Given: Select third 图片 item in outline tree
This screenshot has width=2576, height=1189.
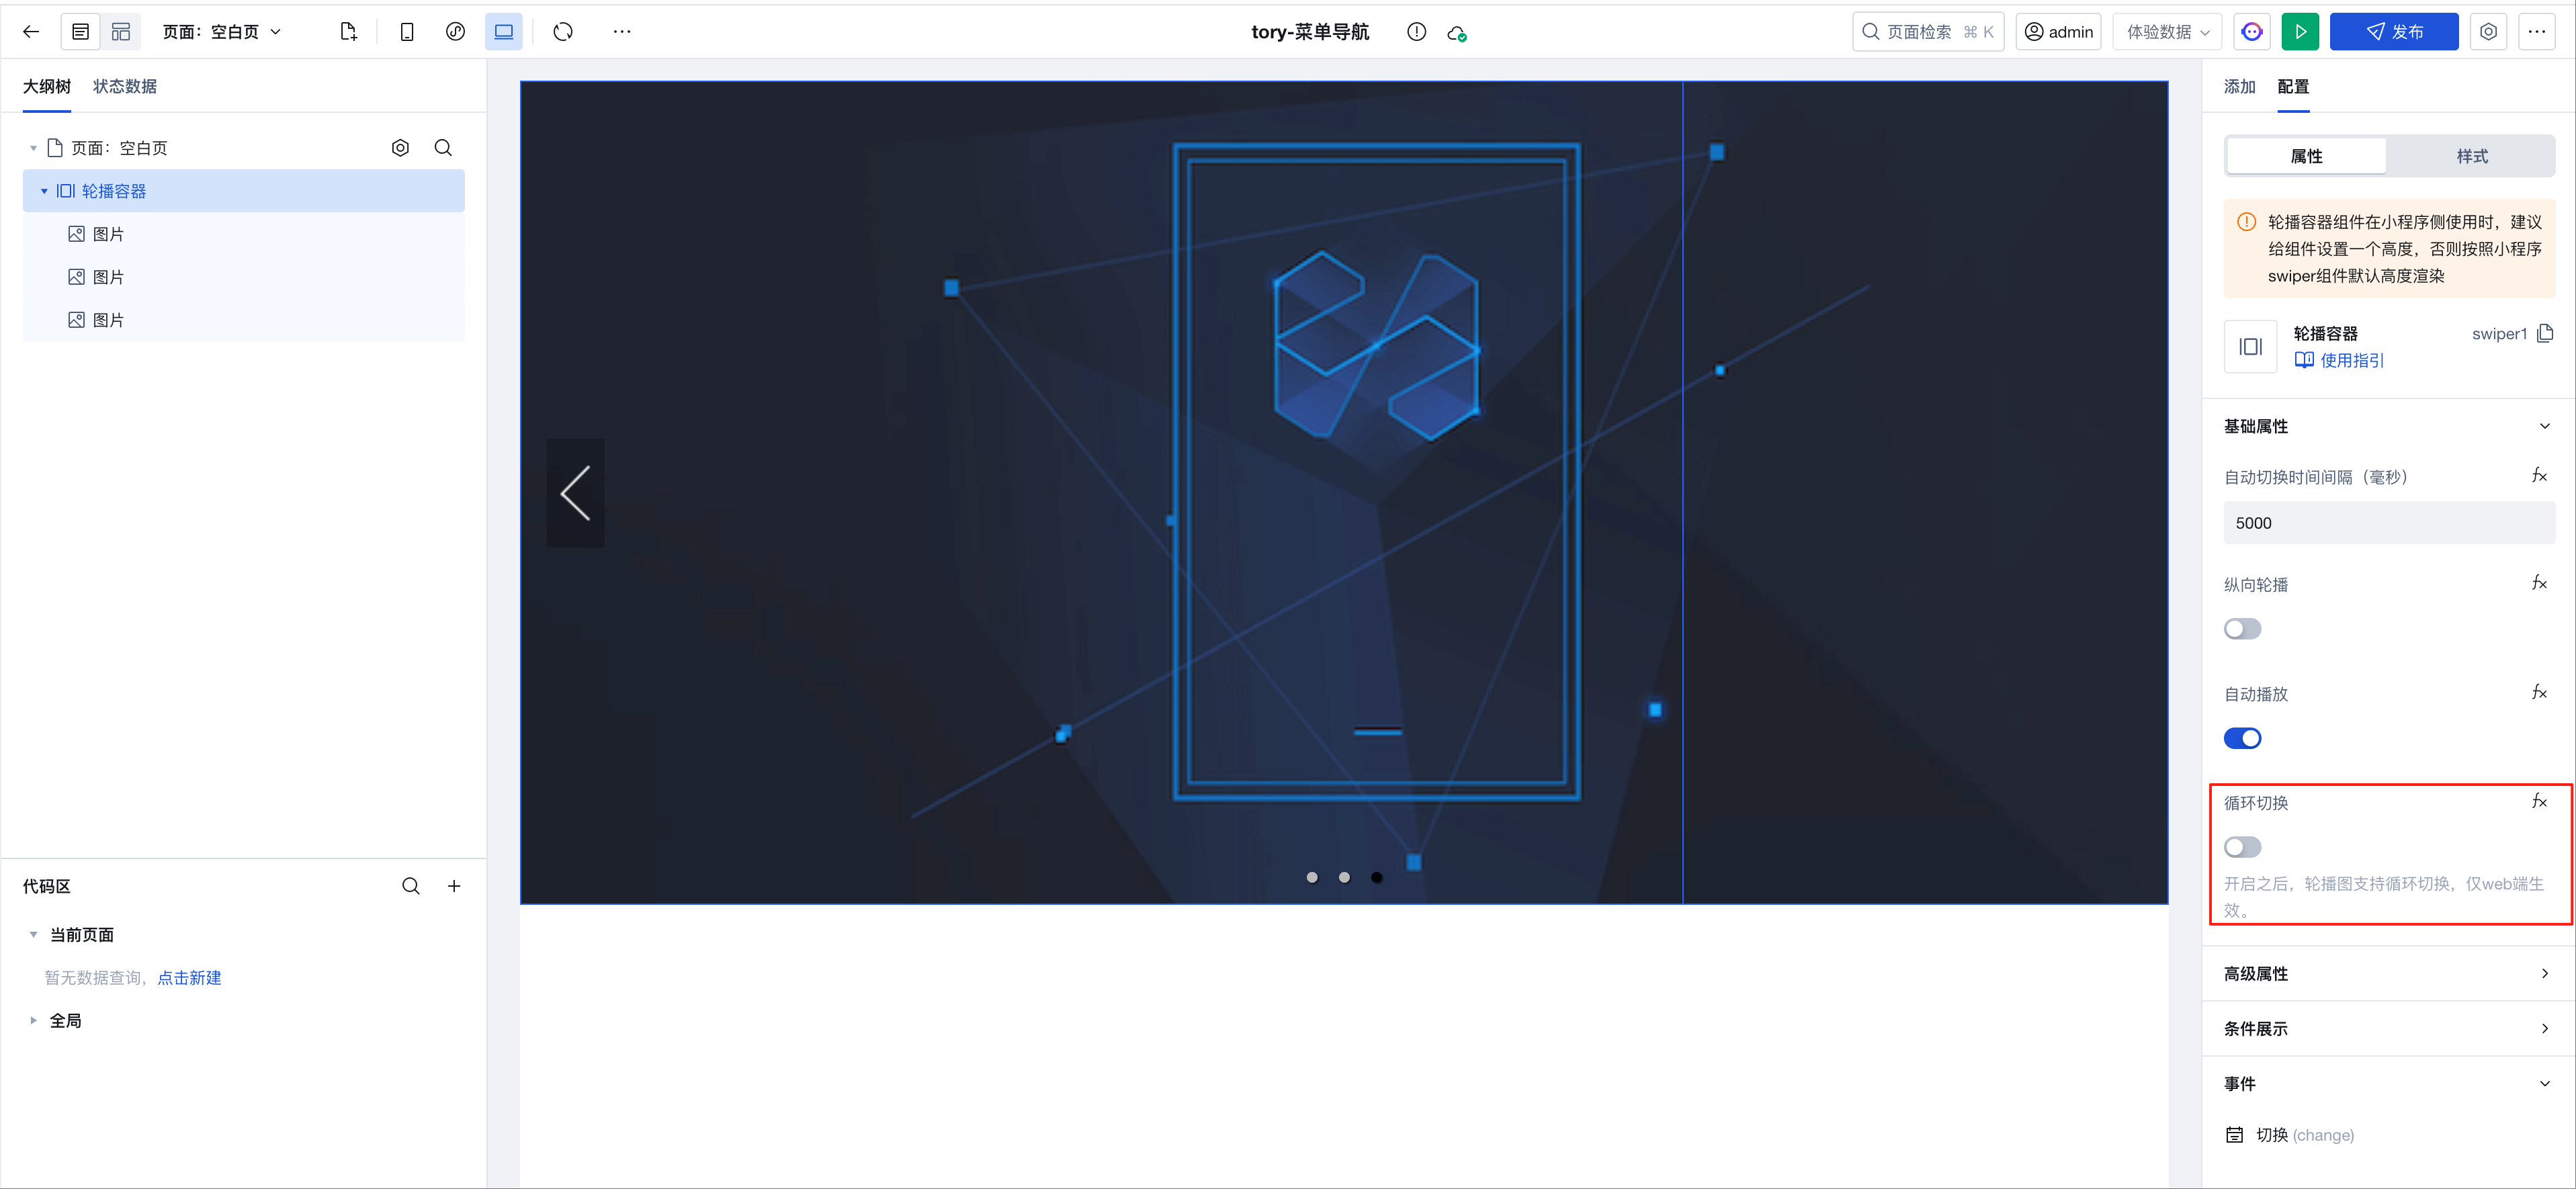Looking at the screenshot, I should [x=243, y=320].
